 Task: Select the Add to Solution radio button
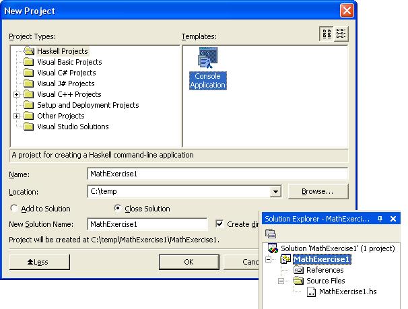[13, 208]
